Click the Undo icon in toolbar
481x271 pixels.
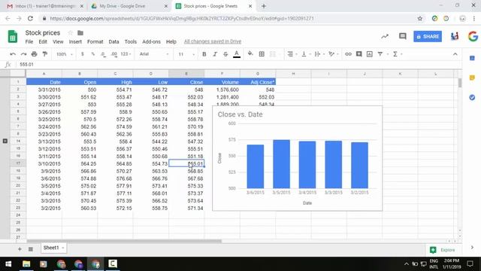tap(13, 54)
